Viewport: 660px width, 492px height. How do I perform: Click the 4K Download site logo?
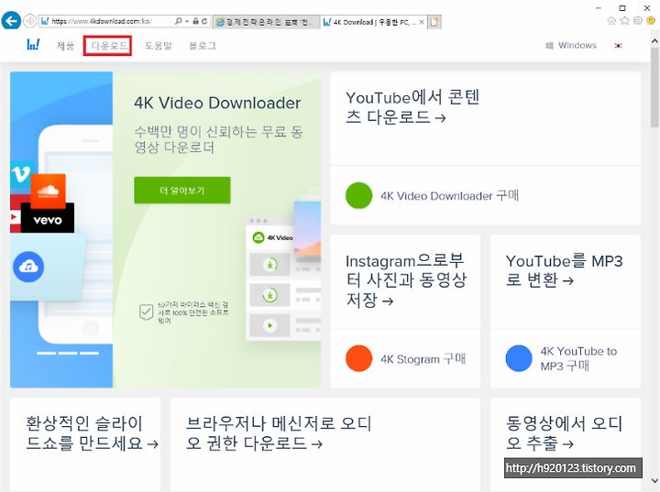(33, 45)
